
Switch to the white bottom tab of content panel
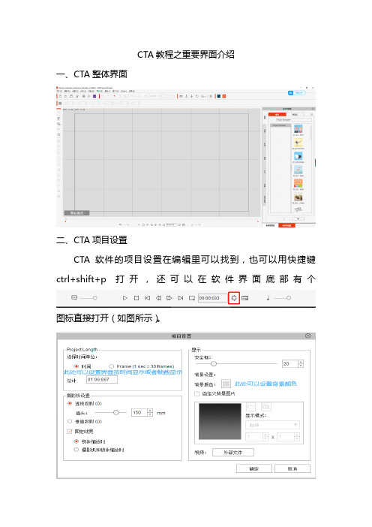pyautogui.click(x=270, y=225)
